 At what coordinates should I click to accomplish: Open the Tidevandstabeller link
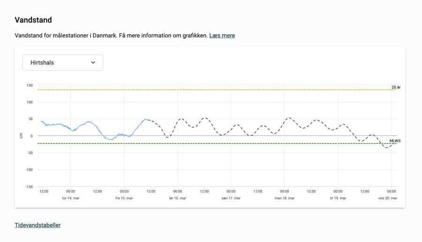pos(38,225)
